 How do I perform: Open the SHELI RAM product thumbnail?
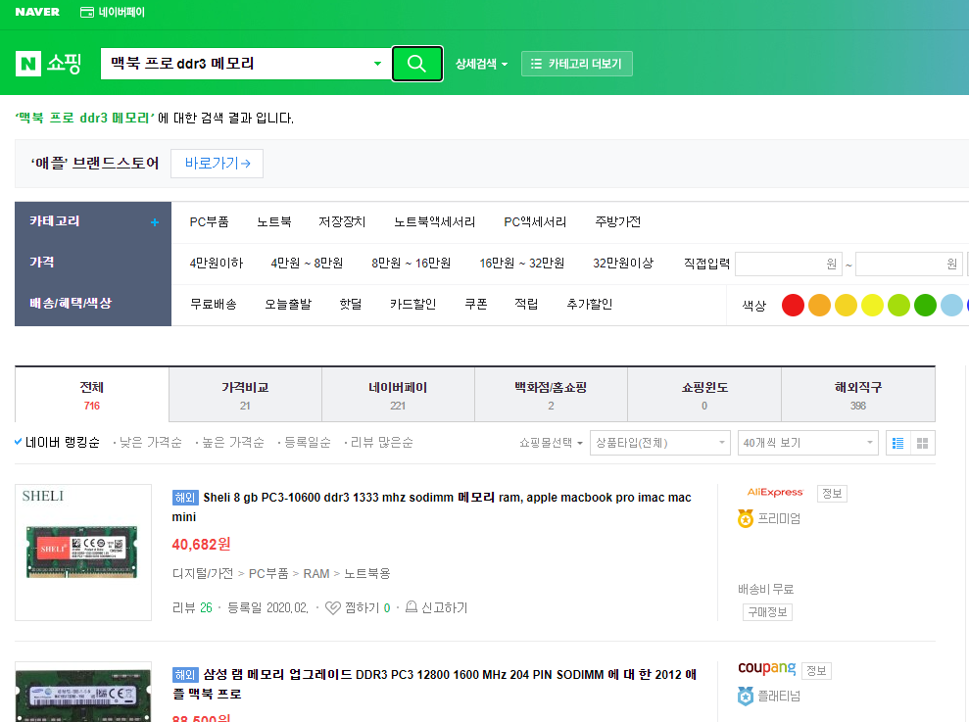tap(83, 553)
